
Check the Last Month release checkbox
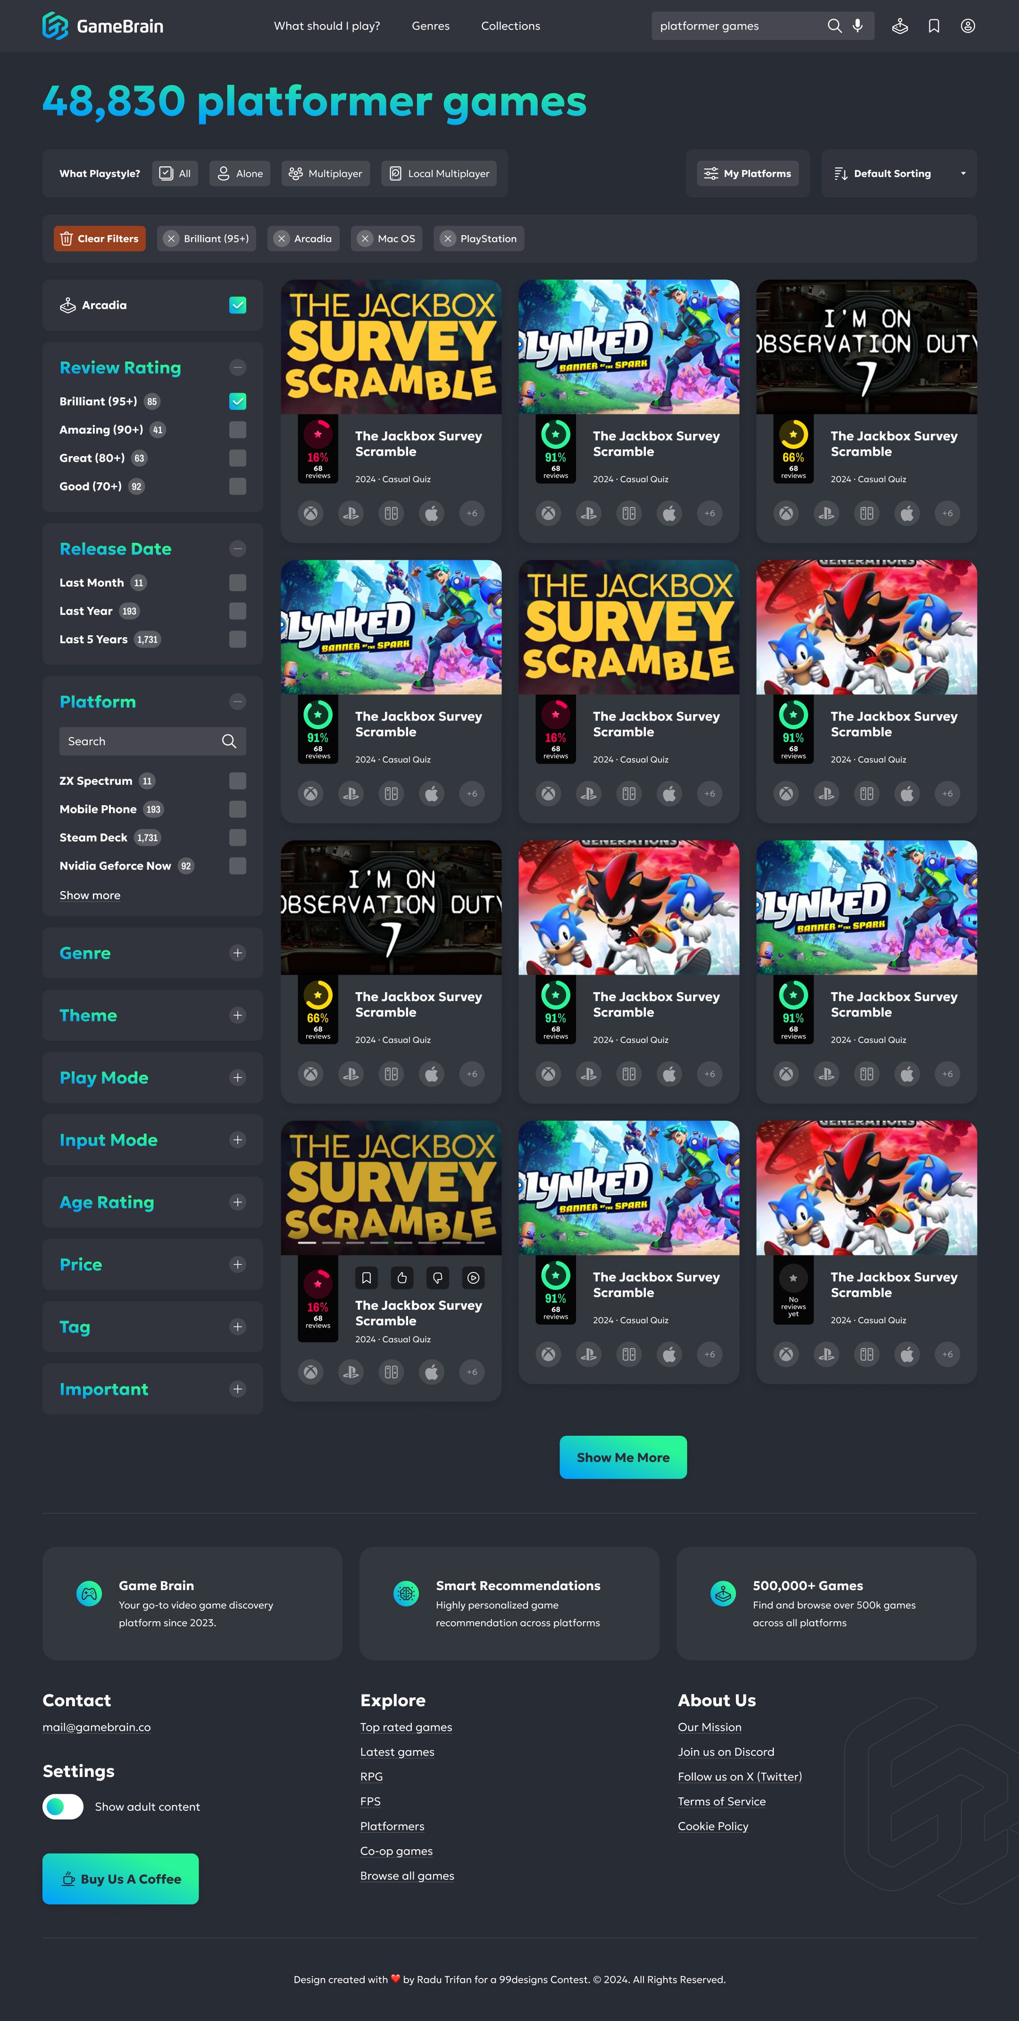[x=238, y=582]
